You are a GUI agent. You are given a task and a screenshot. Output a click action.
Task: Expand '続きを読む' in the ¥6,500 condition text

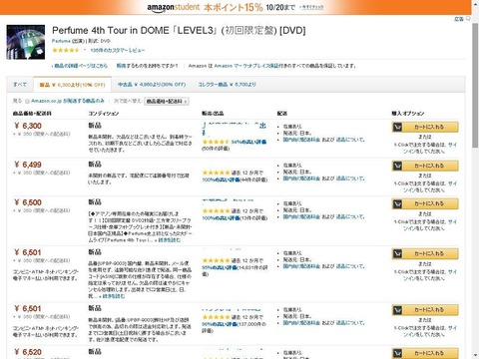[x=169, y=239]
